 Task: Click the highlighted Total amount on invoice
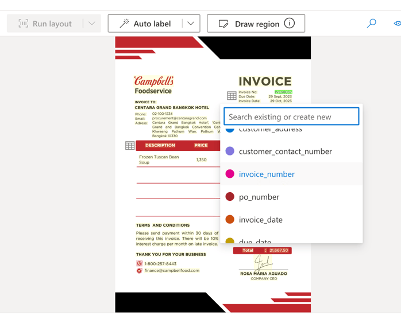click(x=279, y=250)
